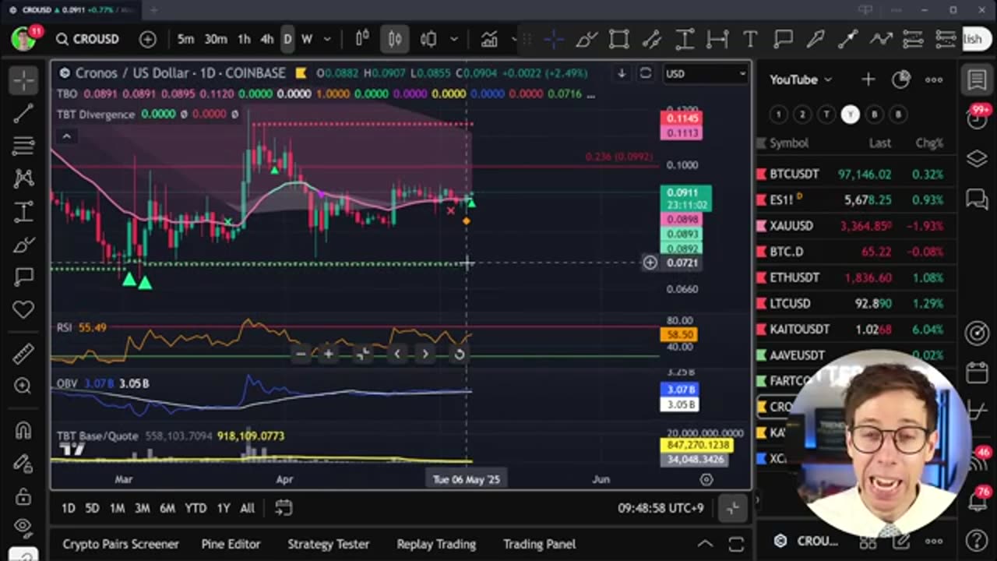997x561 pixels.
Task: Toggle stay in drawing mode pencil-lock
Action: click(x=23, y=463)
